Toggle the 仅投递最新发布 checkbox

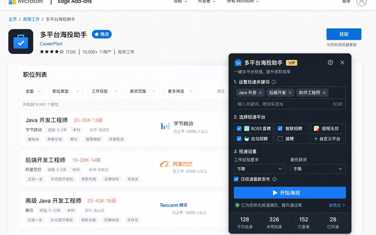(x=236, y=179)
